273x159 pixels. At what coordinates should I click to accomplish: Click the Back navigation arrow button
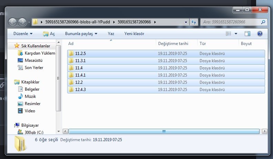13,22
